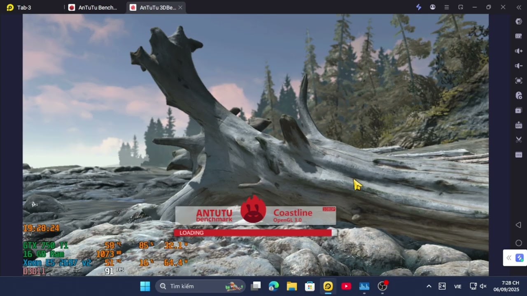Screen dimensions: 527x296
Task: Open the monitoring graph app in taskbar
Action: [364, 286]
